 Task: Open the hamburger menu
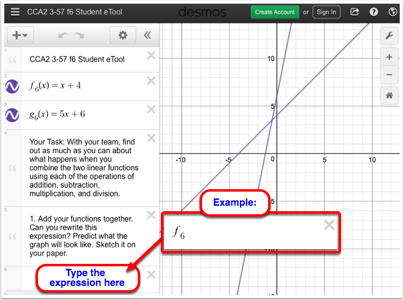tap(15, 12)
